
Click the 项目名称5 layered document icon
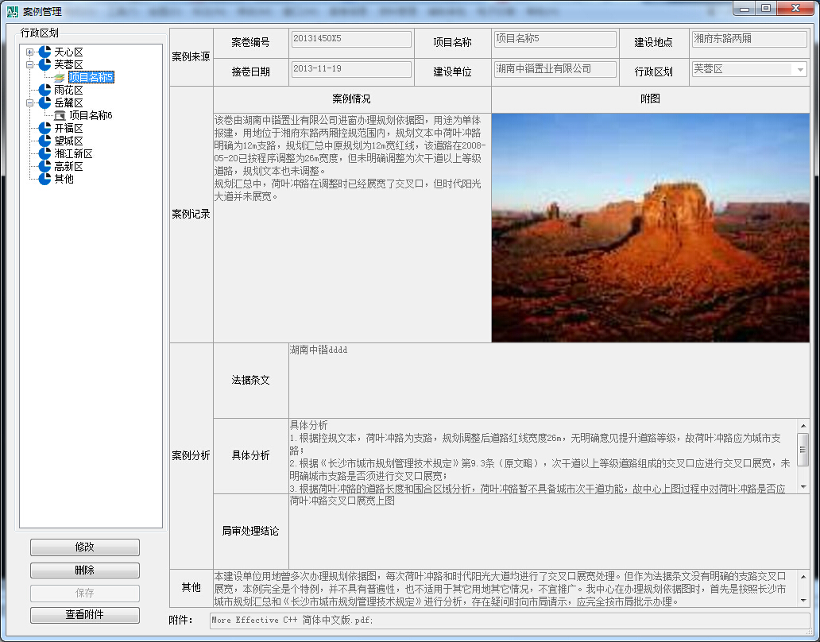(60, 77)
